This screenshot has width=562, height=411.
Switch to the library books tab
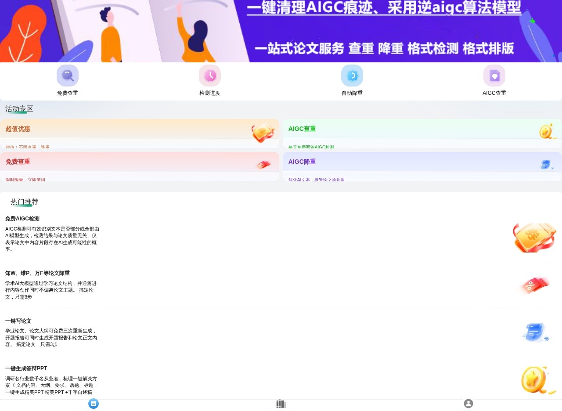pyautogui.click(x=281, y=404)
